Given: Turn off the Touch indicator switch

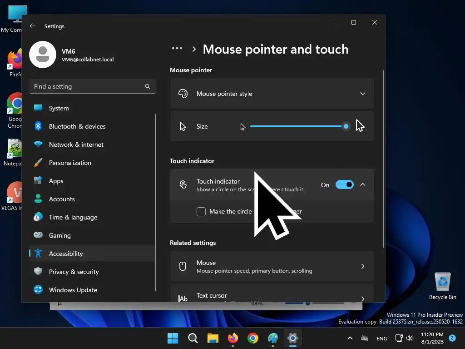Looking at the screenshot, I should tap(345, 184).
